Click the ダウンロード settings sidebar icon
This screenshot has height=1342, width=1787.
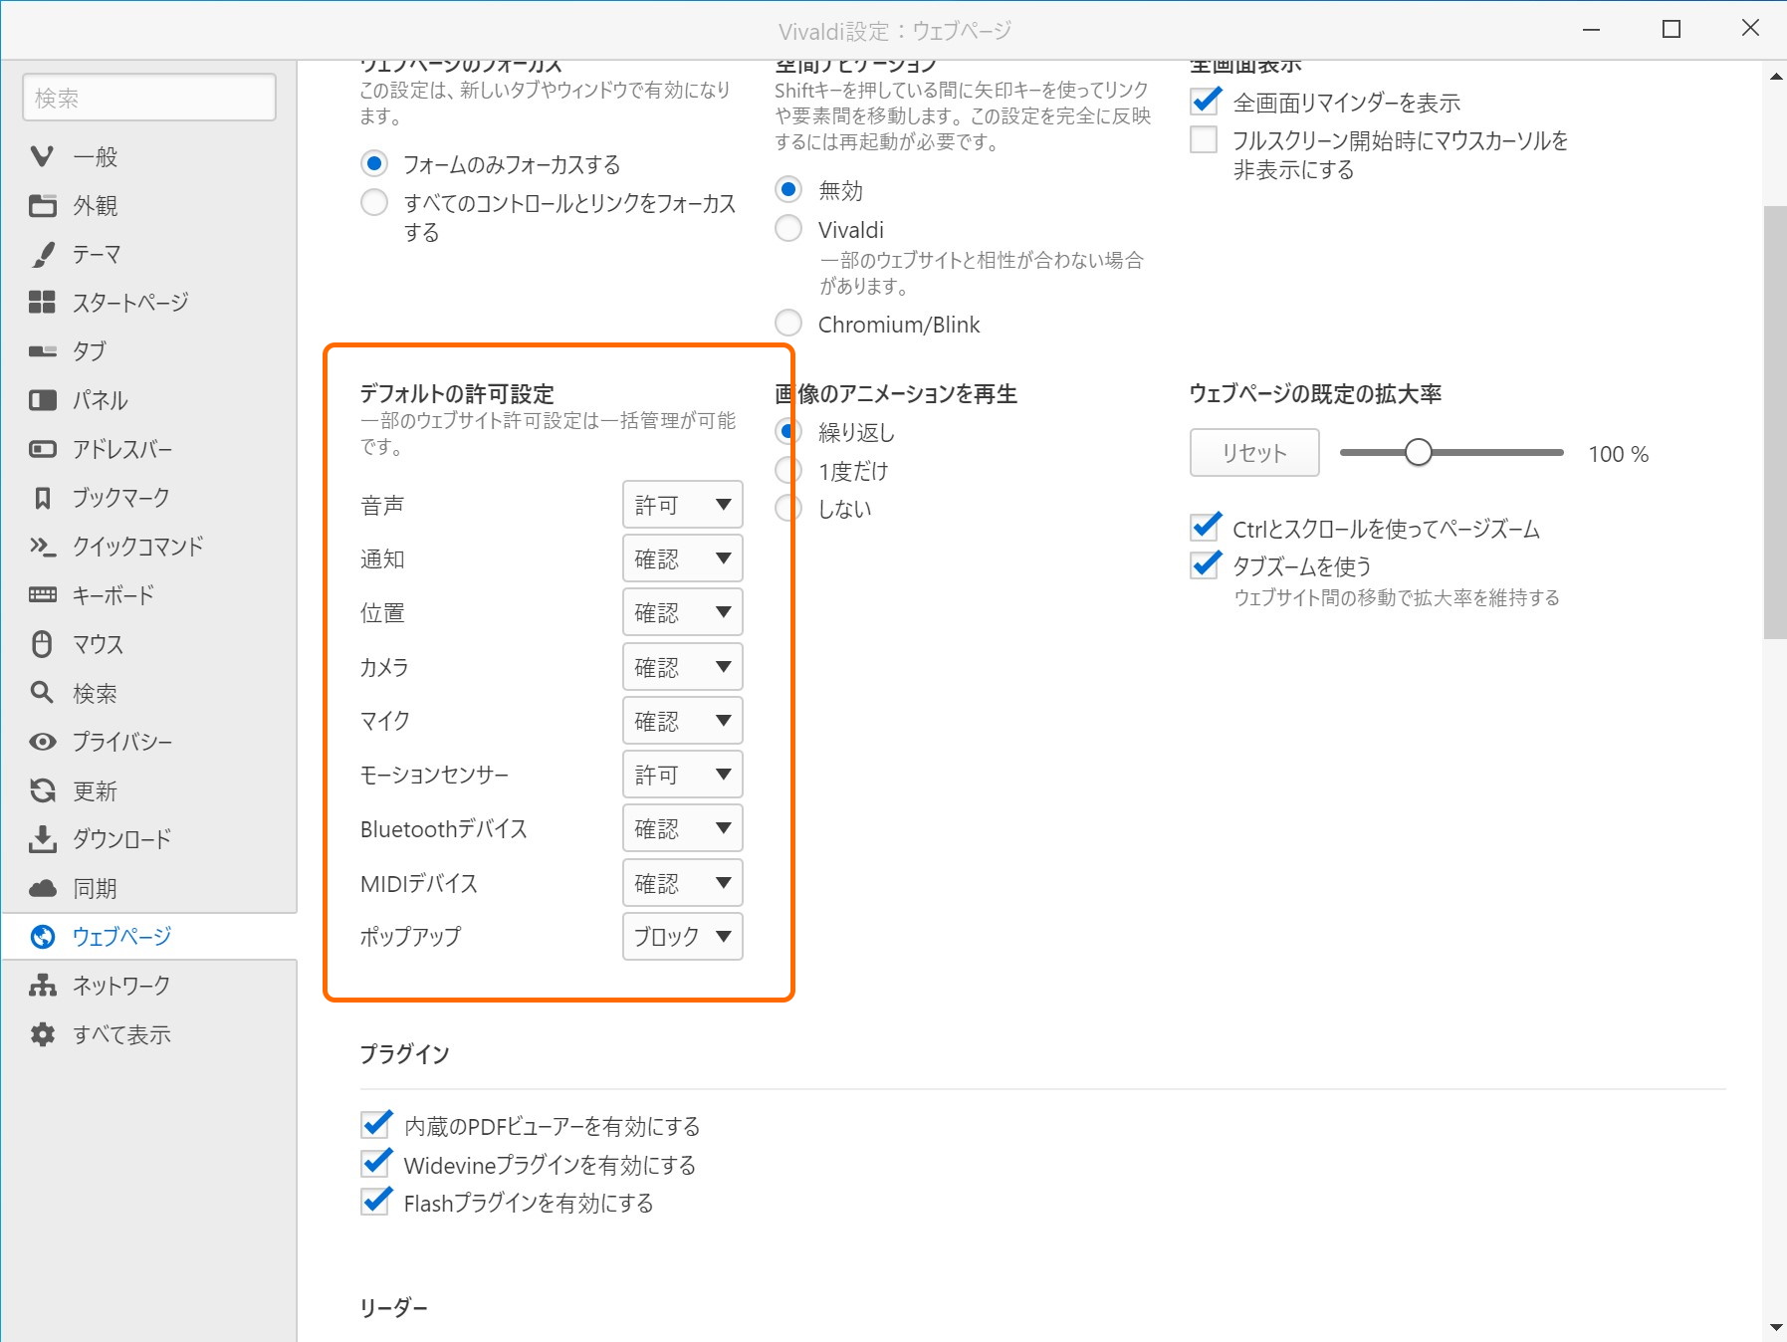tap(119, 839)
